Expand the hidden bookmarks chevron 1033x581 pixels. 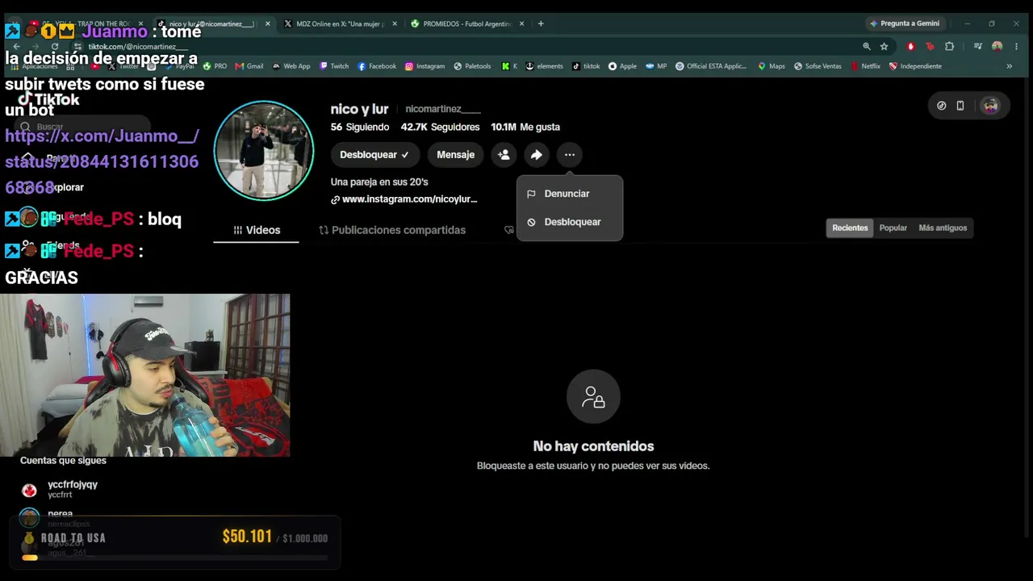coord(1009,66)
